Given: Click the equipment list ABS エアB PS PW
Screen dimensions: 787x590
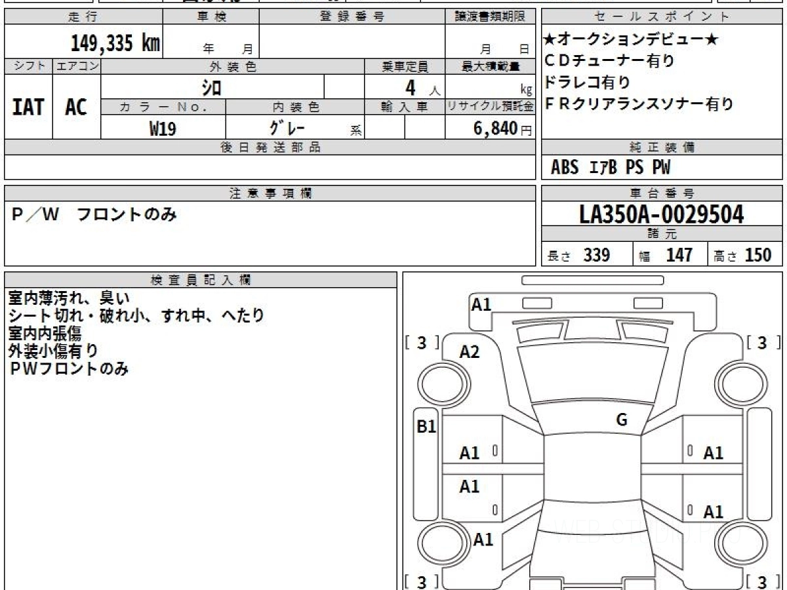Looking at the screenshot, I should click(611, 168).
